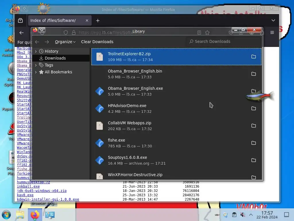Open containing folder for Souptoys1.6.0.8.exe
294x221 pixels.
pos(254,160)
